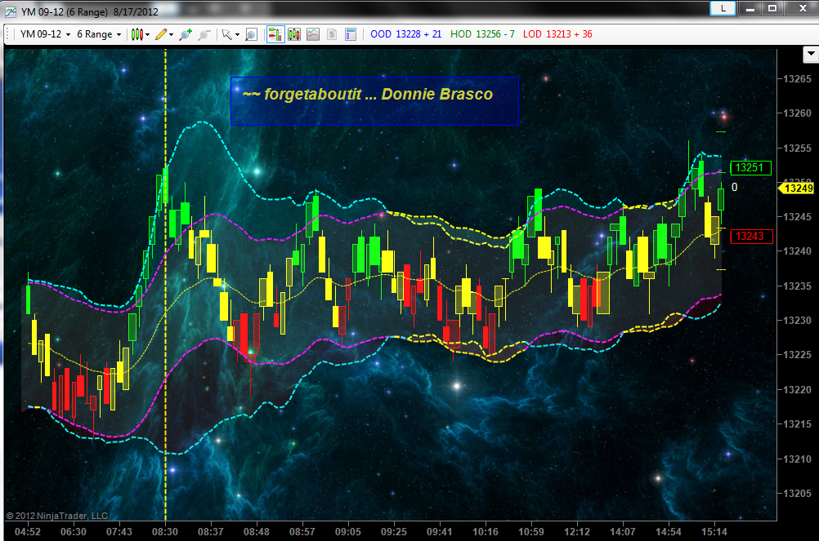Click the NinjaTrader chart window icon in the title bar
The height and width of the screenshot is (541, 819).
coord(11,11)
